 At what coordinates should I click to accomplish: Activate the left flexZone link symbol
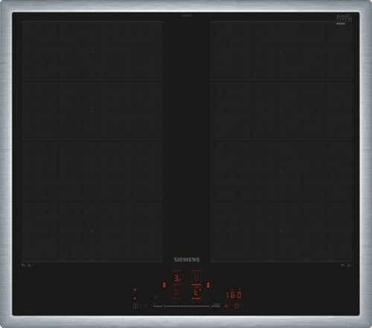164,285
